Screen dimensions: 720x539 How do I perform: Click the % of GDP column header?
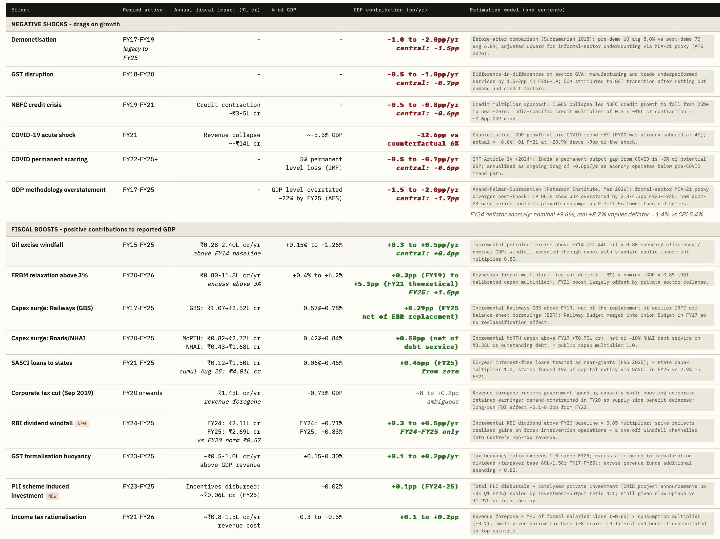tap(284, 10)
